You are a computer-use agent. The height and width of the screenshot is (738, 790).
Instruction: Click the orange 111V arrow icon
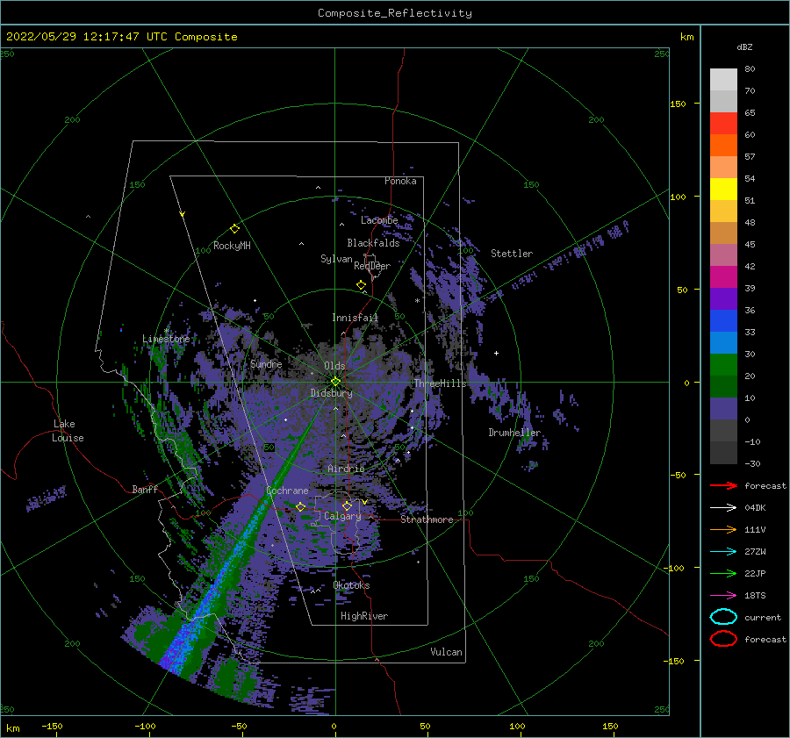(723, 529)
